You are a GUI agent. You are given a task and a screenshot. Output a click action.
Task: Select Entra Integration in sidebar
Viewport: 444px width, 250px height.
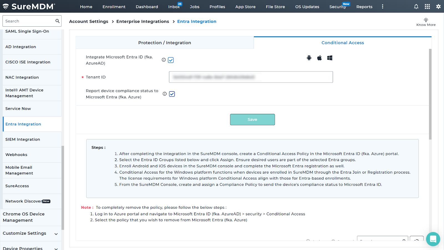(32, 124)
